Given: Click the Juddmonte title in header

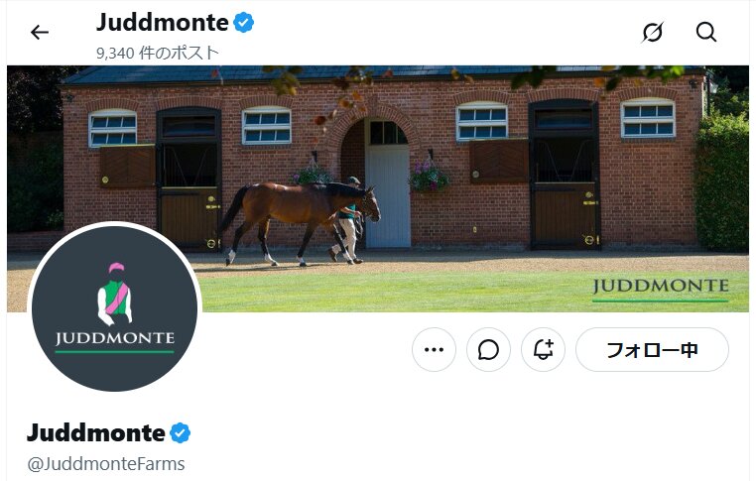Looking at the screenshot, I should (x=163, y=23).
